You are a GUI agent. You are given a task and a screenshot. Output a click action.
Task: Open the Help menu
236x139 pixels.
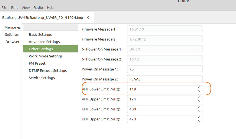click(x=51, y=7)
